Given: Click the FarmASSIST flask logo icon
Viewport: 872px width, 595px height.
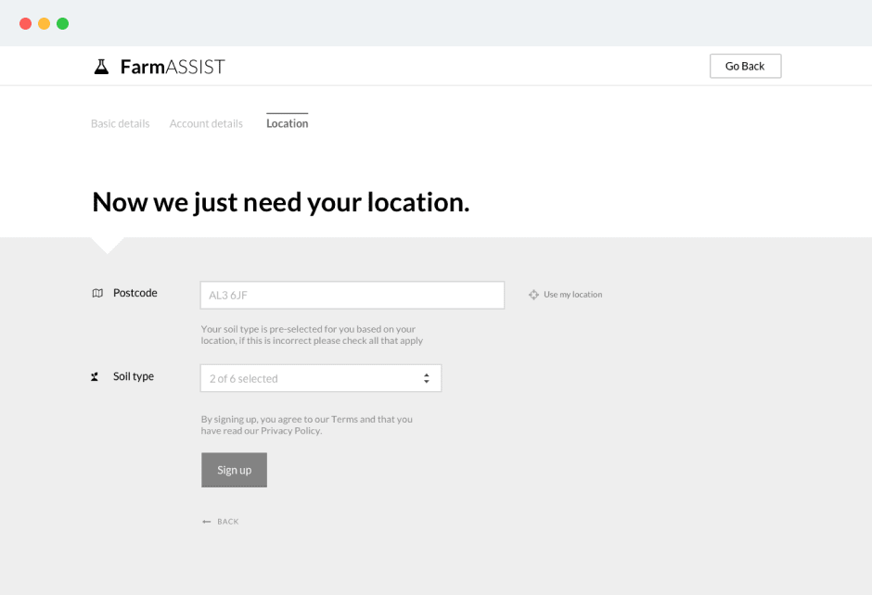Looking at the screenshot, I should coord(102,66).
